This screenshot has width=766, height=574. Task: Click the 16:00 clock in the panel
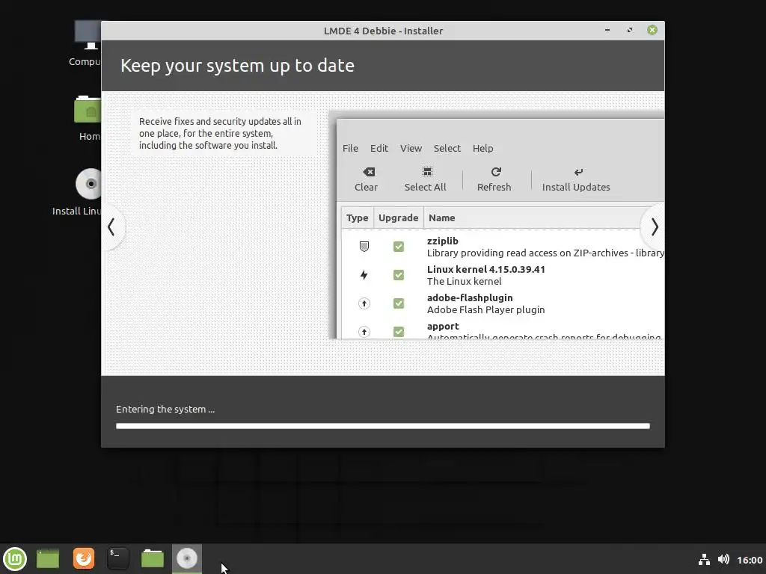[x=750, y=560]
